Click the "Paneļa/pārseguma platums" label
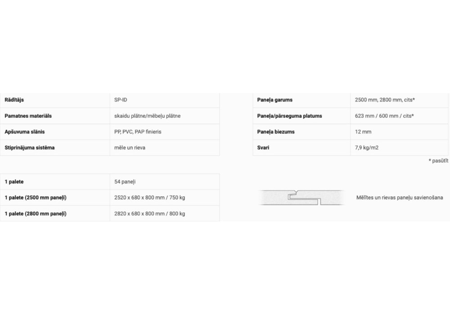The height and width of the screenshot is (315, 450). click(x=290, y=116)
